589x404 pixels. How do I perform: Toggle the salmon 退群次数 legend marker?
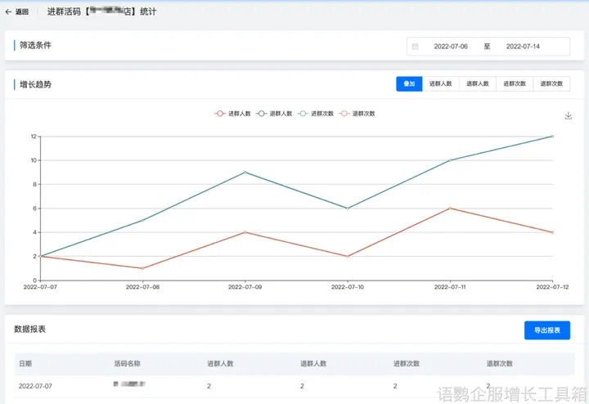pos(344,114)
